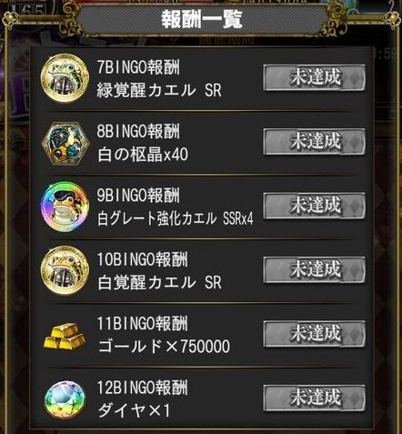Tap the rainbow Great enhancement frog icon
402x434 pixels.
click(x=65, y=207)
